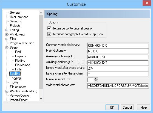Click the Main dictionary input field
This screenshot has height=113, width=153.
(118, 51)
